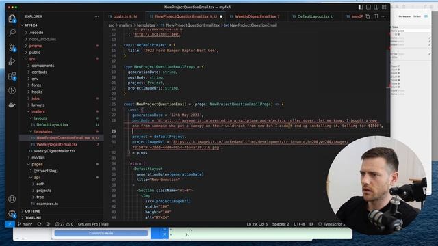Select NewProjectQuestionEmail.tsx in the file tree
Screen dimensions: 438x246
(63, 138)
